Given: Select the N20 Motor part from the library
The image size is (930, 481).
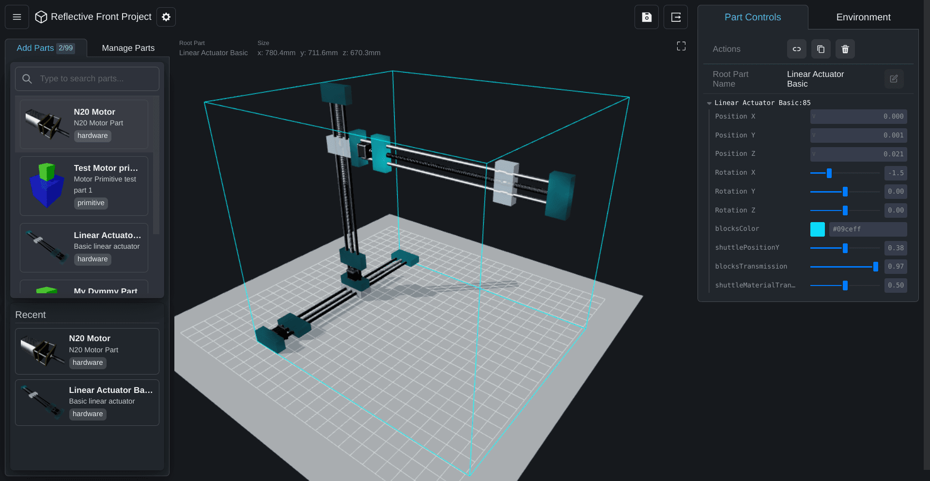Looking at the screenshot, I should coord(84,124).
